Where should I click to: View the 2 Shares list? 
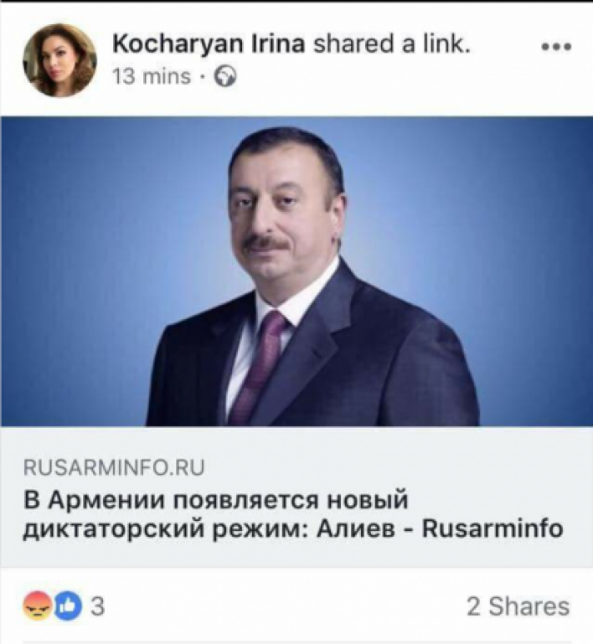(x=518, y=606)
